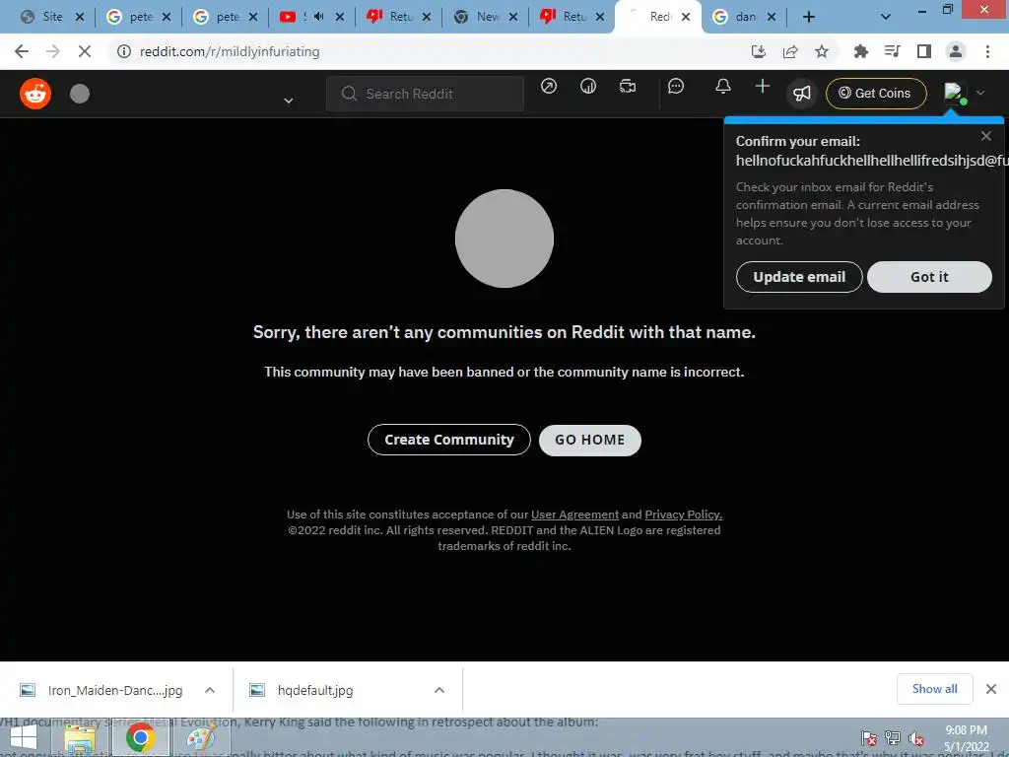Open the Privacy Policy link
The width and height of the screenshot is (1009, 757).
[684, 515]
